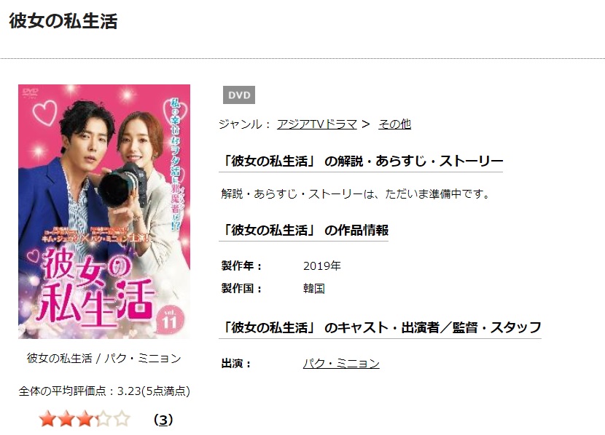Screen dimensions: 605x435
Task: Open the パク・ミニョン cast link
Action: click(x=341, y=364)
